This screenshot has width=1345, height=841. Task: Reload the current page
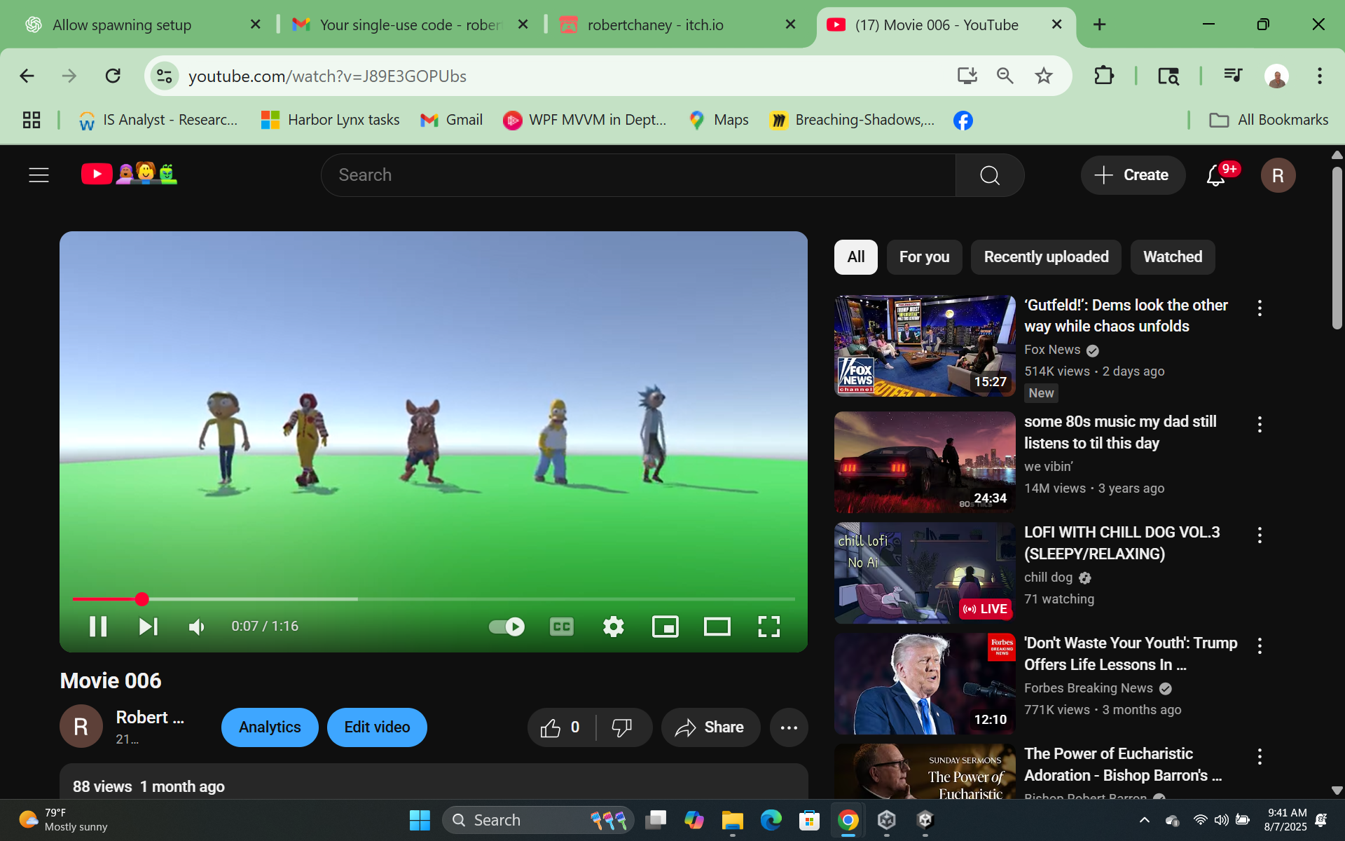113,76
